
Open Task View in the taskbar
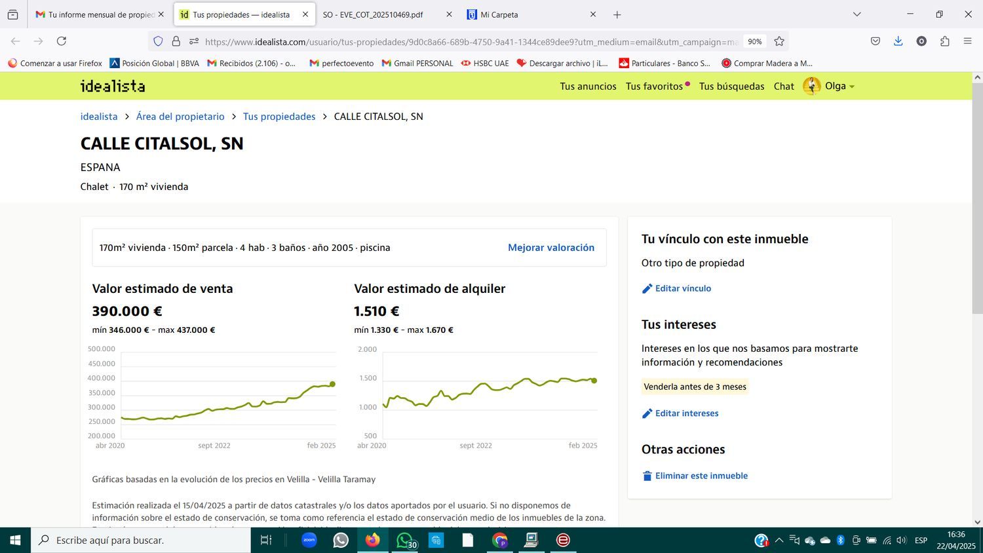266,540
